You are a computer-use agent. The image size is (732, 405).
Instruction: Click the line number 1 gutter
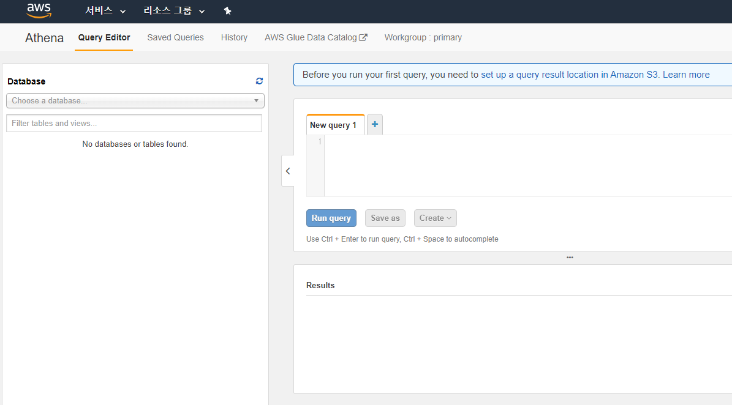pos(320,141)
